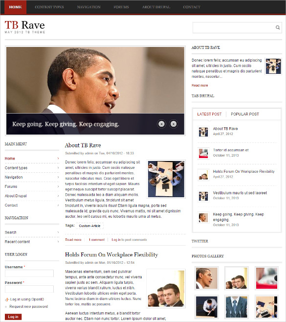The width and height of the screenshot is (286, 322).
Task: Select Forums in Main Menu sidebar
Action: click(x=11, y=186)
